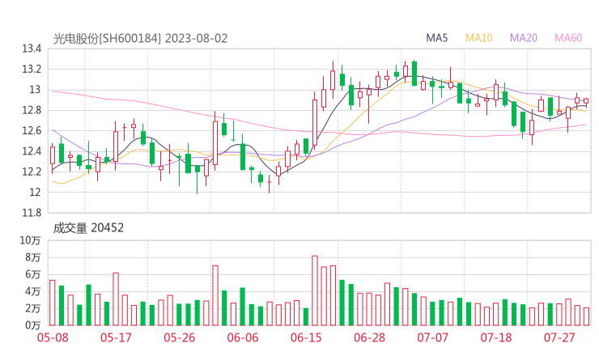This screenshot has width=599, height=356.
Task: Click the 06-15 date axis label
Action: click(x=306, y=337)
